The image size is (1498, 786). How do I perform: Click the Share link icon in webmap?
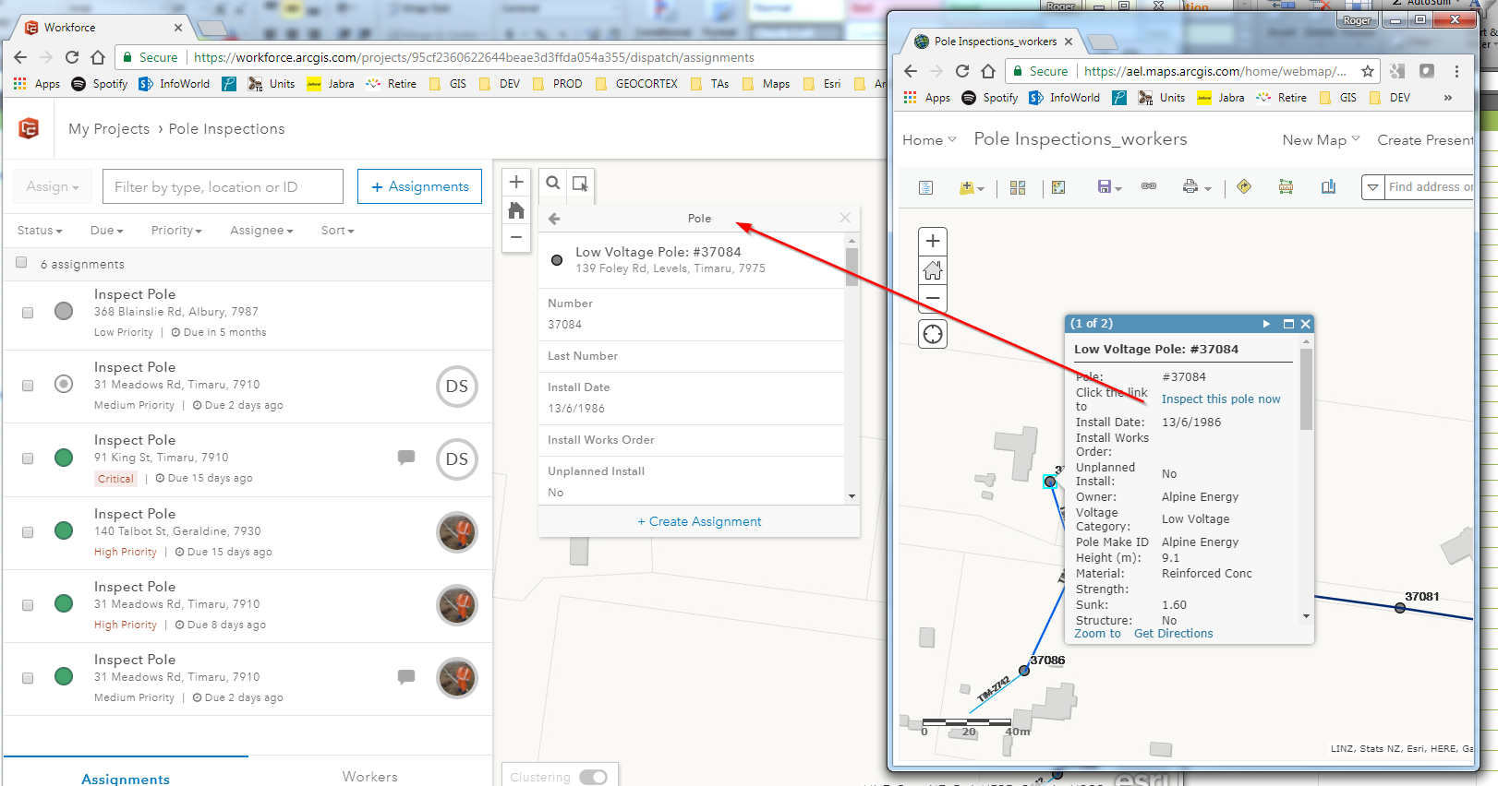[1149, 186]
